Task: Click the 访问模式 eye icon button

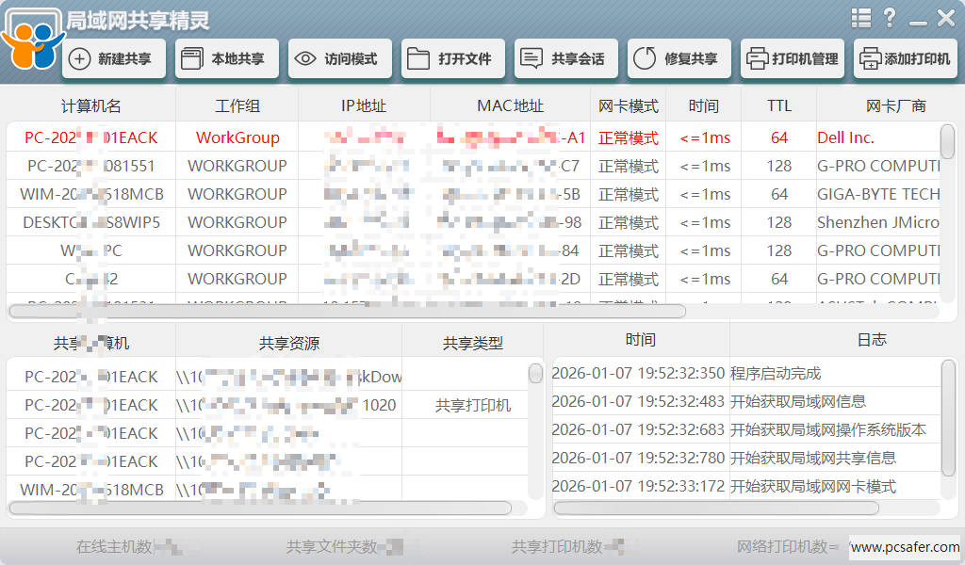Action: point(339,58)
